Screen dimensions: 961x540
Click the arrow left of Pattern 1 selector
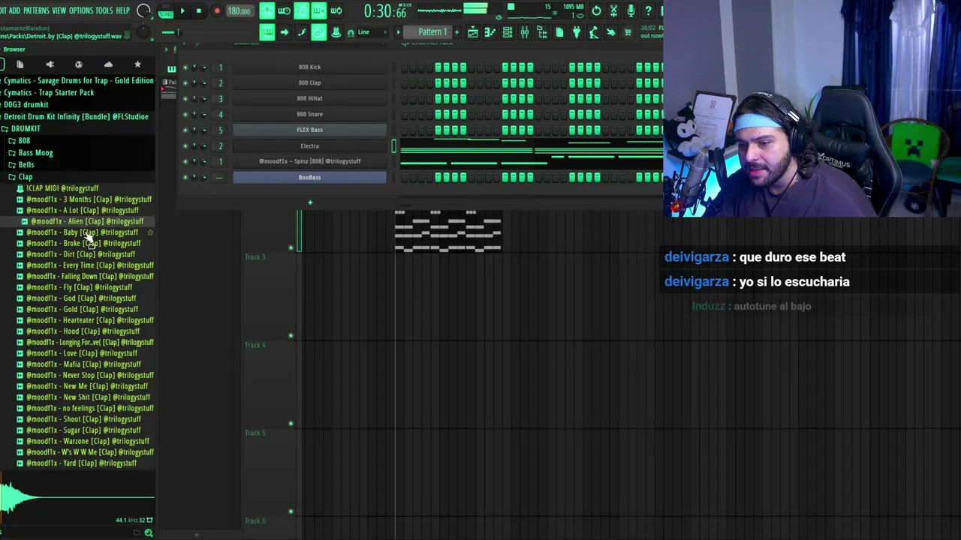point(398,32)
